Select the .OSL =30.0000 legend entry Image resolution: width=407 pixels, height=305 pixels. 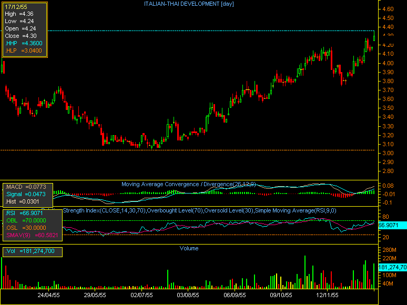click(26, 228)
